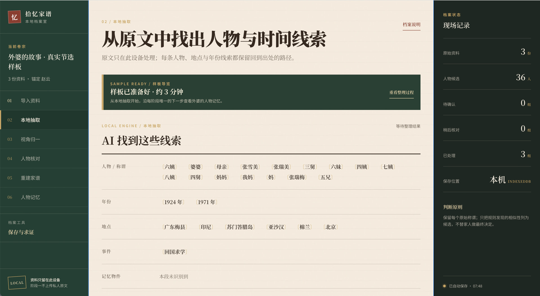The height and width of the screenshot is (296, 540).
Task: Click the 本段未识别到 placeholder text
Action: pyautogui.click(x=174, y=277)
